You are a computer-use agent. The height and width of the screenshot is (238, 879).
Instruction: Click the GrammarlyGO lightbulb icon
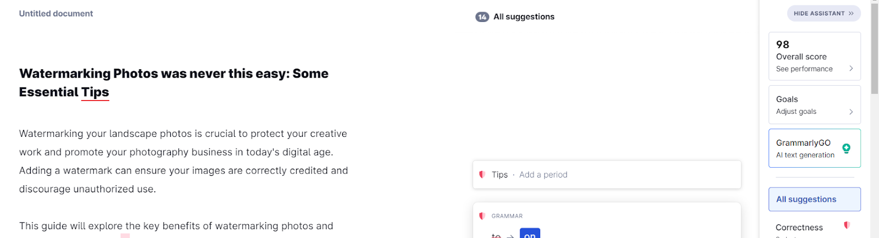tap(846, 148)
